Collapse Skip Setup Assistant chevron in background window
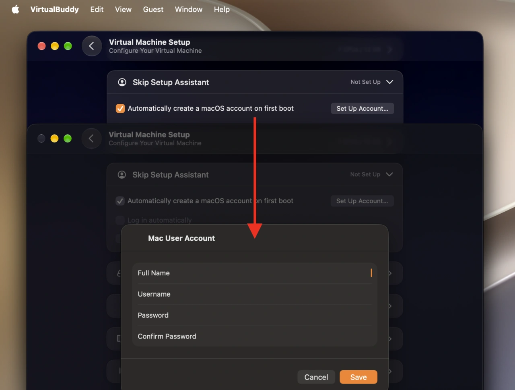The image size is (515, 390). (x=389, y=82)
